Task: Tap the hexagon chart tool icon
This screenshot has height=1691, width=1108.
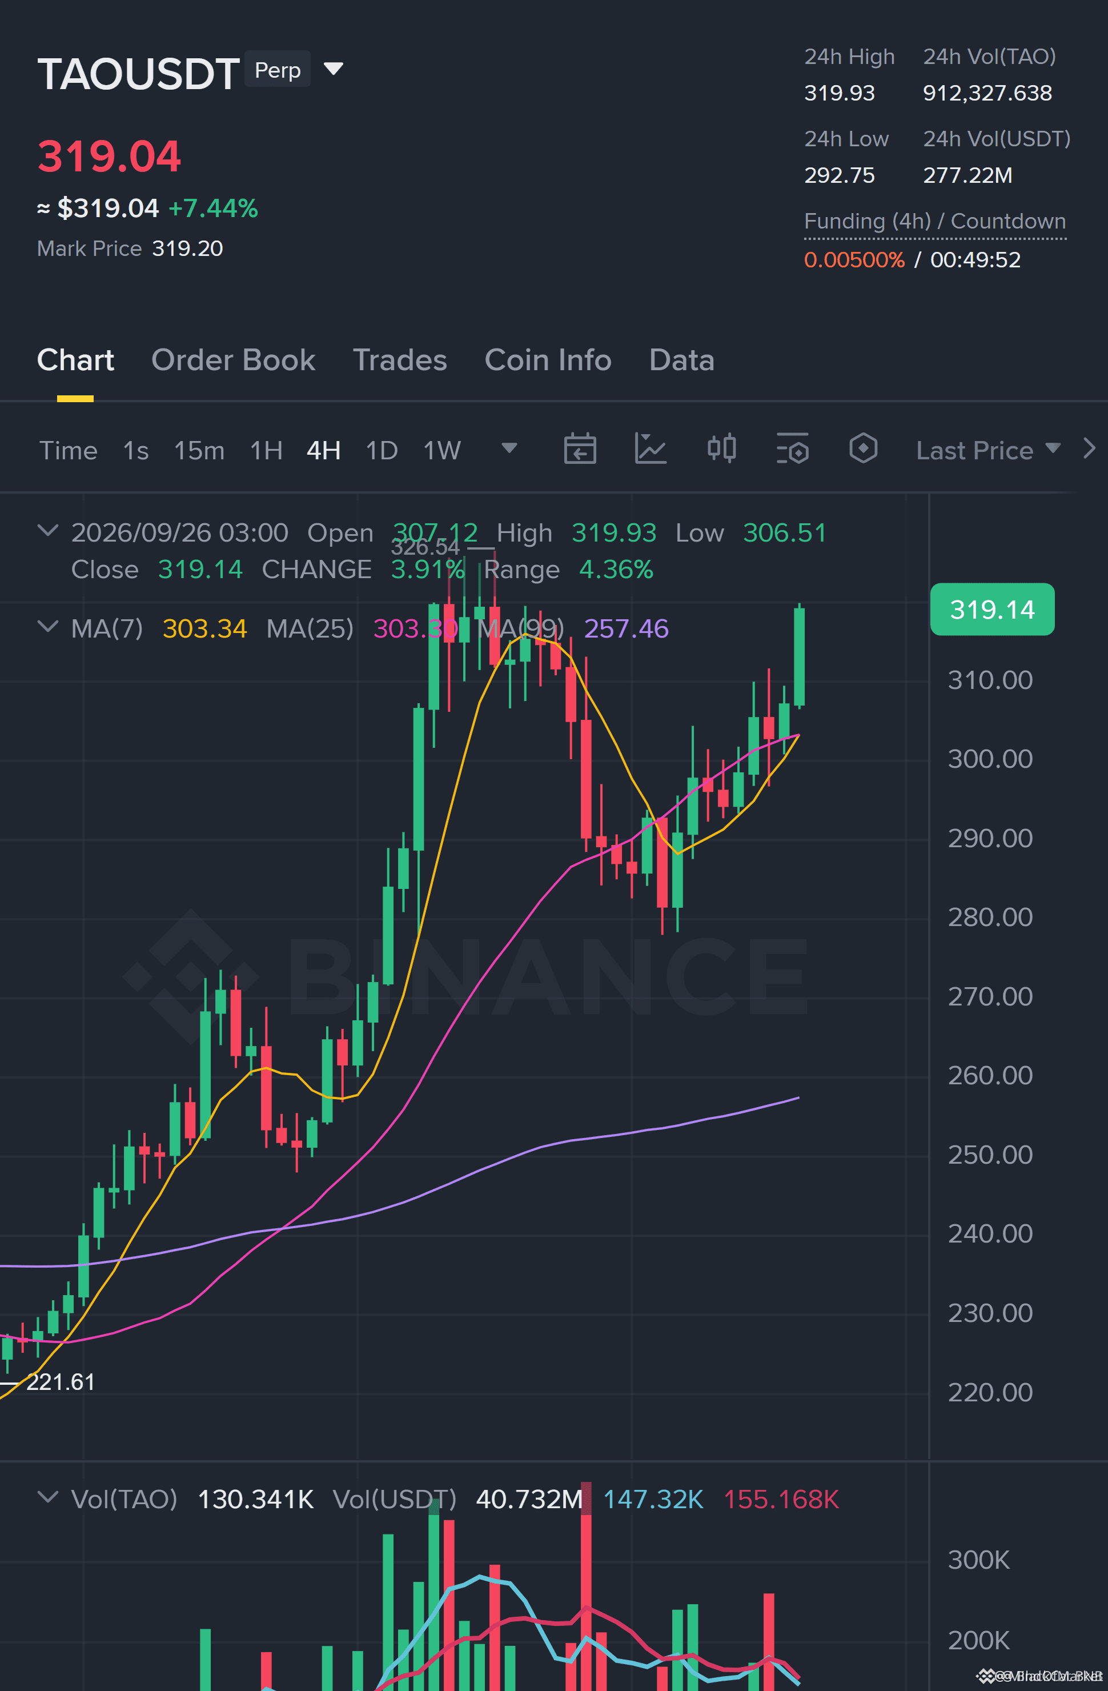Action: coord(863,449)
